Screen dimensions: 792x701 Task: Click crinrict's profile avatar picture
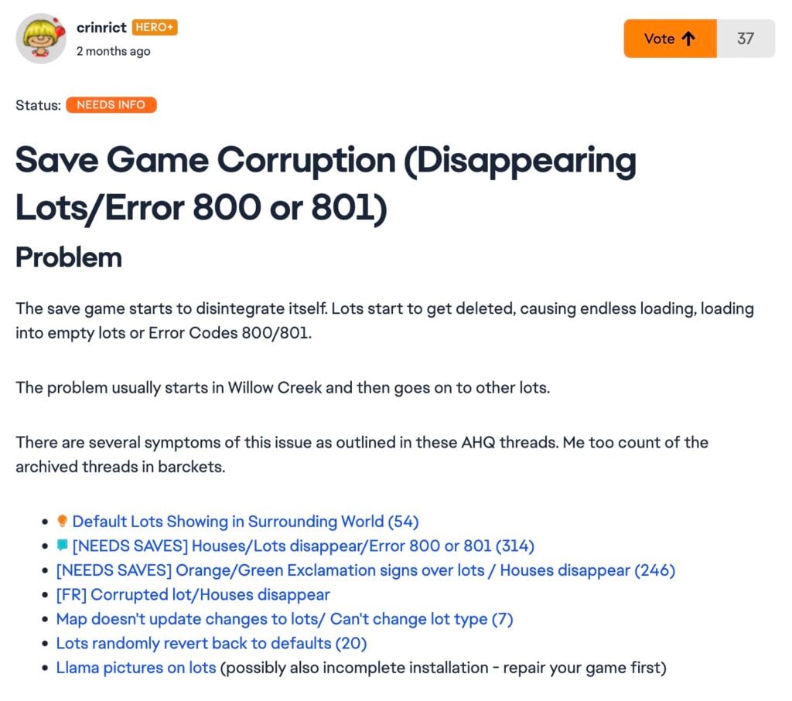tap(41, 39)
